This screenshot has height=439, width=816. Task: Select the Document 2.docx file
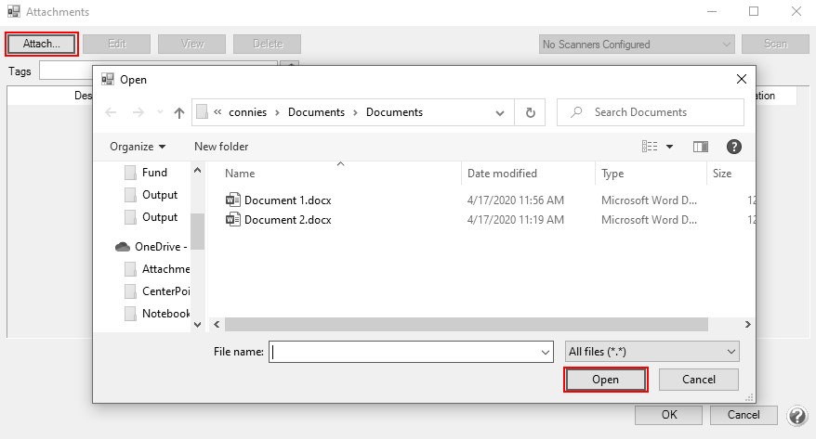point(287,220)
